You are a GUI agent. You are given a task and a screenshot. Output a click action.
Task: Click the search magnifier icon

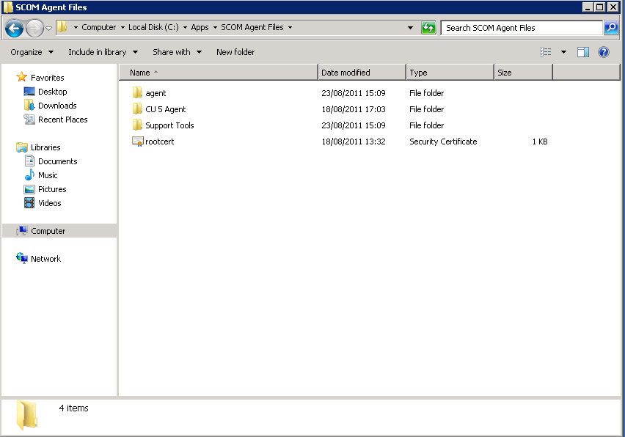coord(611,27)
